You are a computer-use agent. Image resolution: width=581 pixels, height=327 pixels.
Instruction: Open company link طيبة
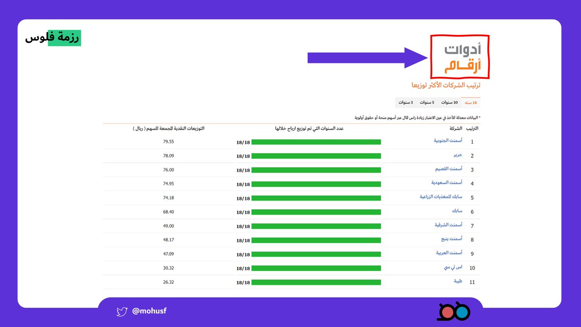pos(458,281)
